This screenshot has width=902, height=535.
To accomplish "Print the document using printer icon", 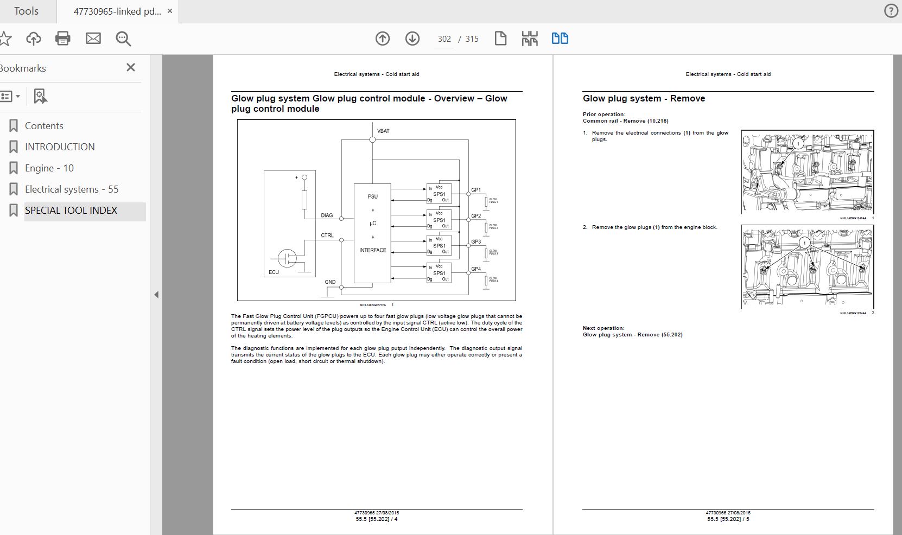I will coord(63,39).
